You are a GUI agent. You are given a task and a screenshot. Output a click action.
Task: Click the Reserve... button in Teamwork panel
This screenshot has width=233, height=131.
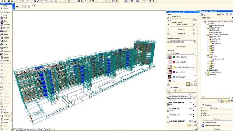(x=182, y=29)
